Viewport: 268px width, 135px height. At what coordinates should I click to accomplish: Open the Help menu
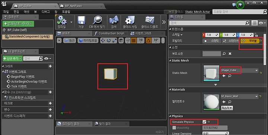coord(66,12)
